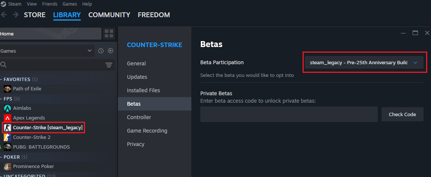Select Apex Legends in the library
The image size is (431, 177).
29,118
